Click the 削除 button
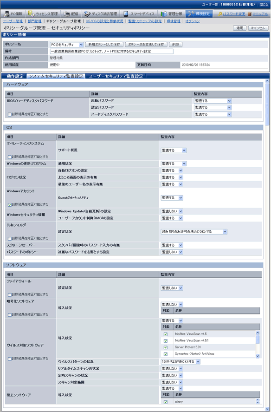 tap(176, 45)
